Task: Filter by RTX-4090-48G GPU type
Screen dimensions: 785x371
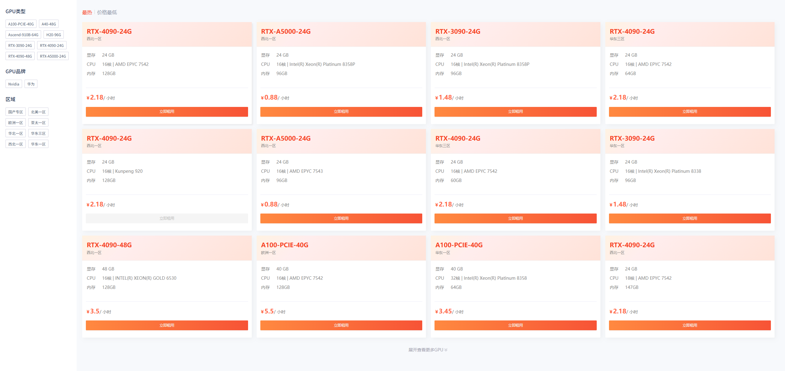Action: click(20, 56)
